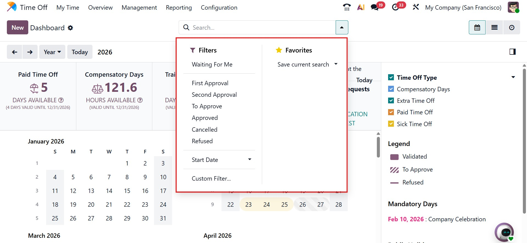Expand Save current search options
The image size is (527, 243).
[336, 64]
